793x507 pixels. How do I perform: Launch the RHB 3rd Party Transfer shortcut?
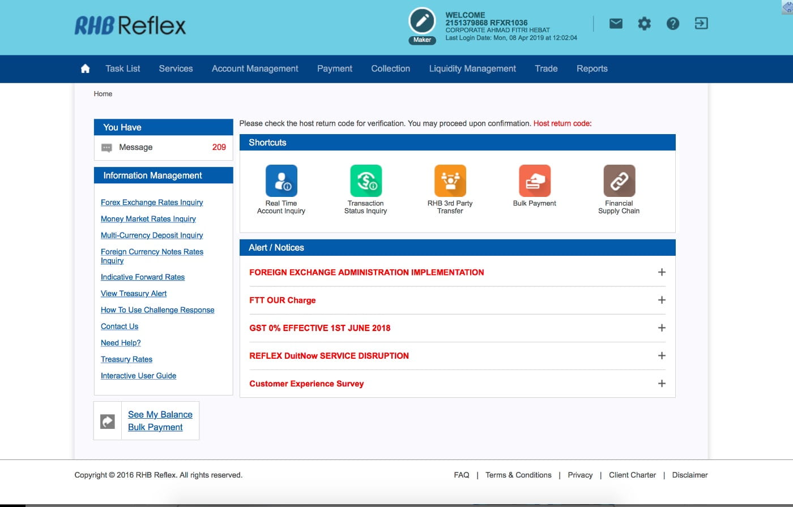click(450, 181)
